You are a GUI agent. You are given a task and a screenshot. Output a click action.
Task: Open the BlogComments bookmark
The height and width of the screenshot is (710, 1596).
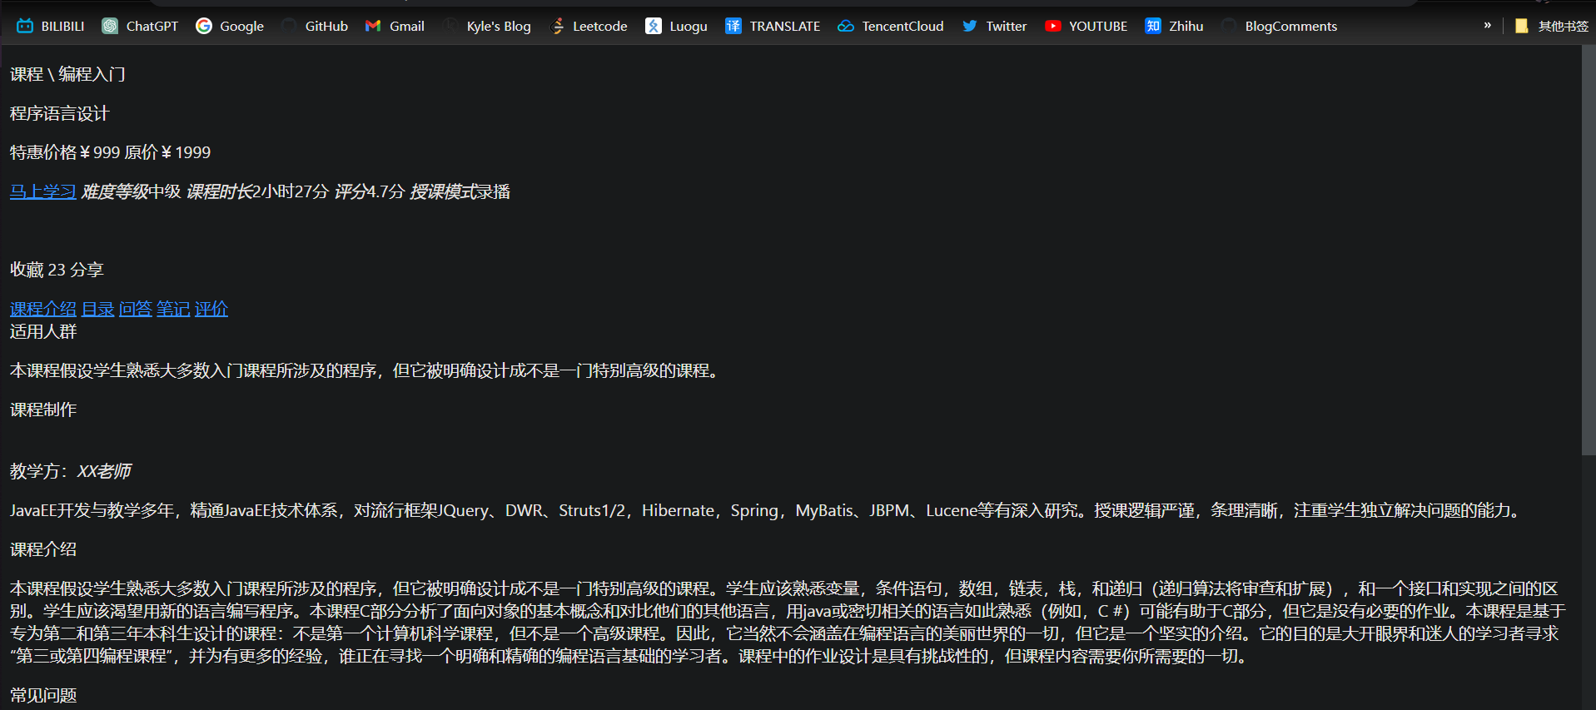coord(1280,26)
